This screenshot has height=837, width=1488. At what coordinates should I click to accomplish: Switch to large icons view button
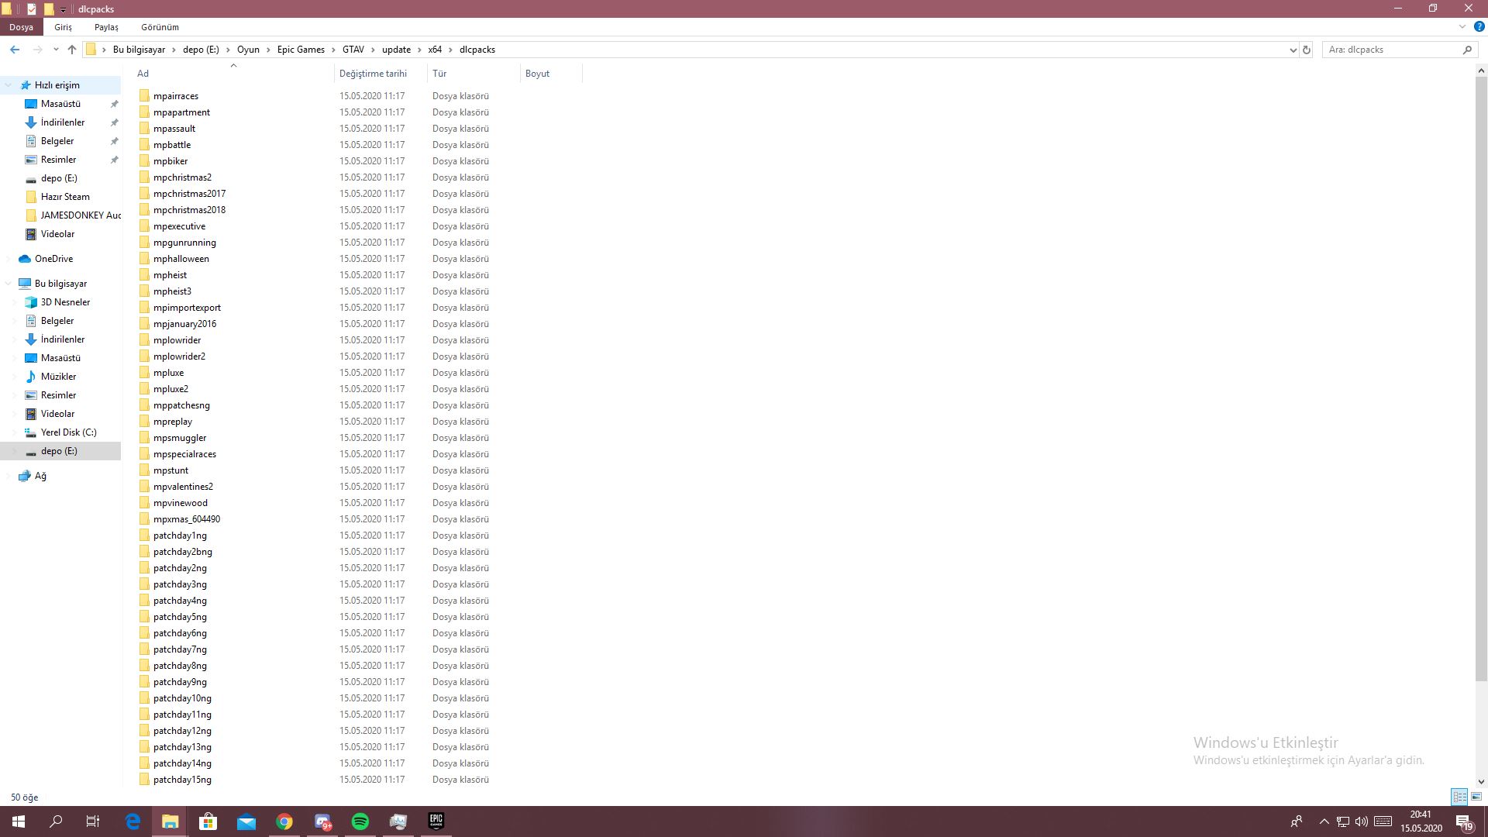pyautogui.click(x=1476, y=797)
